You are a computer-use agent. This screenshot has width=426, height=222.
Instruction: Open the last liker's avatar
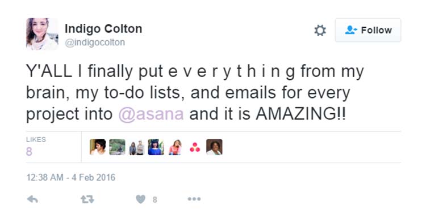[214, 147]
